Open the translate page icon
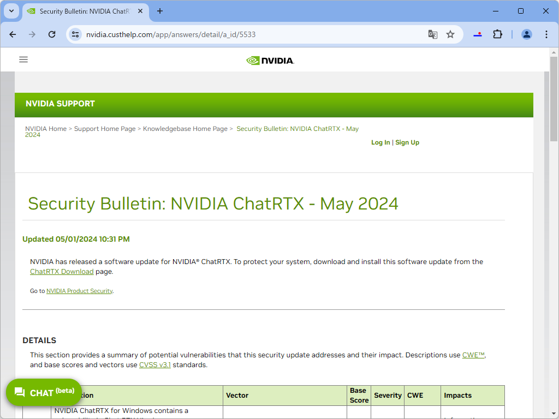The image size is (559, 419). tap(432, 34)
